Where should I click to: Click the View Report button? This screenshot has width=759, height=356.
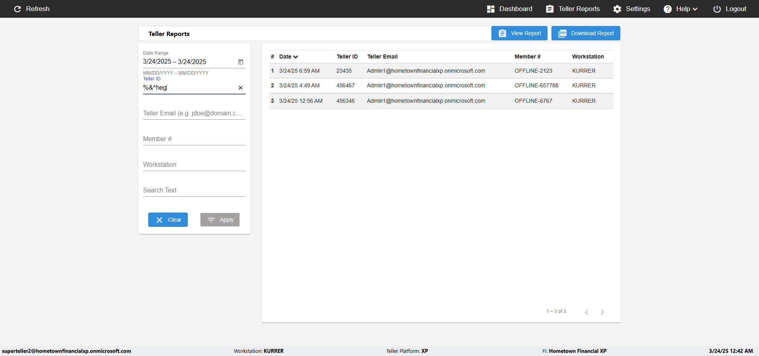[519, 33]
